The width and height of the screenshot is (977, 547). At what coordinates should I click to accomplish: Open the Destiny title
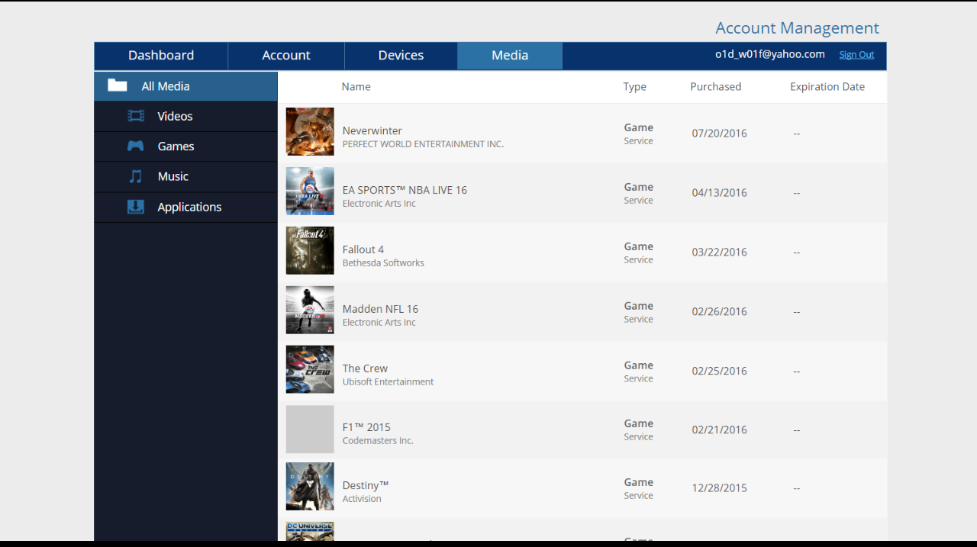(366, 485)
